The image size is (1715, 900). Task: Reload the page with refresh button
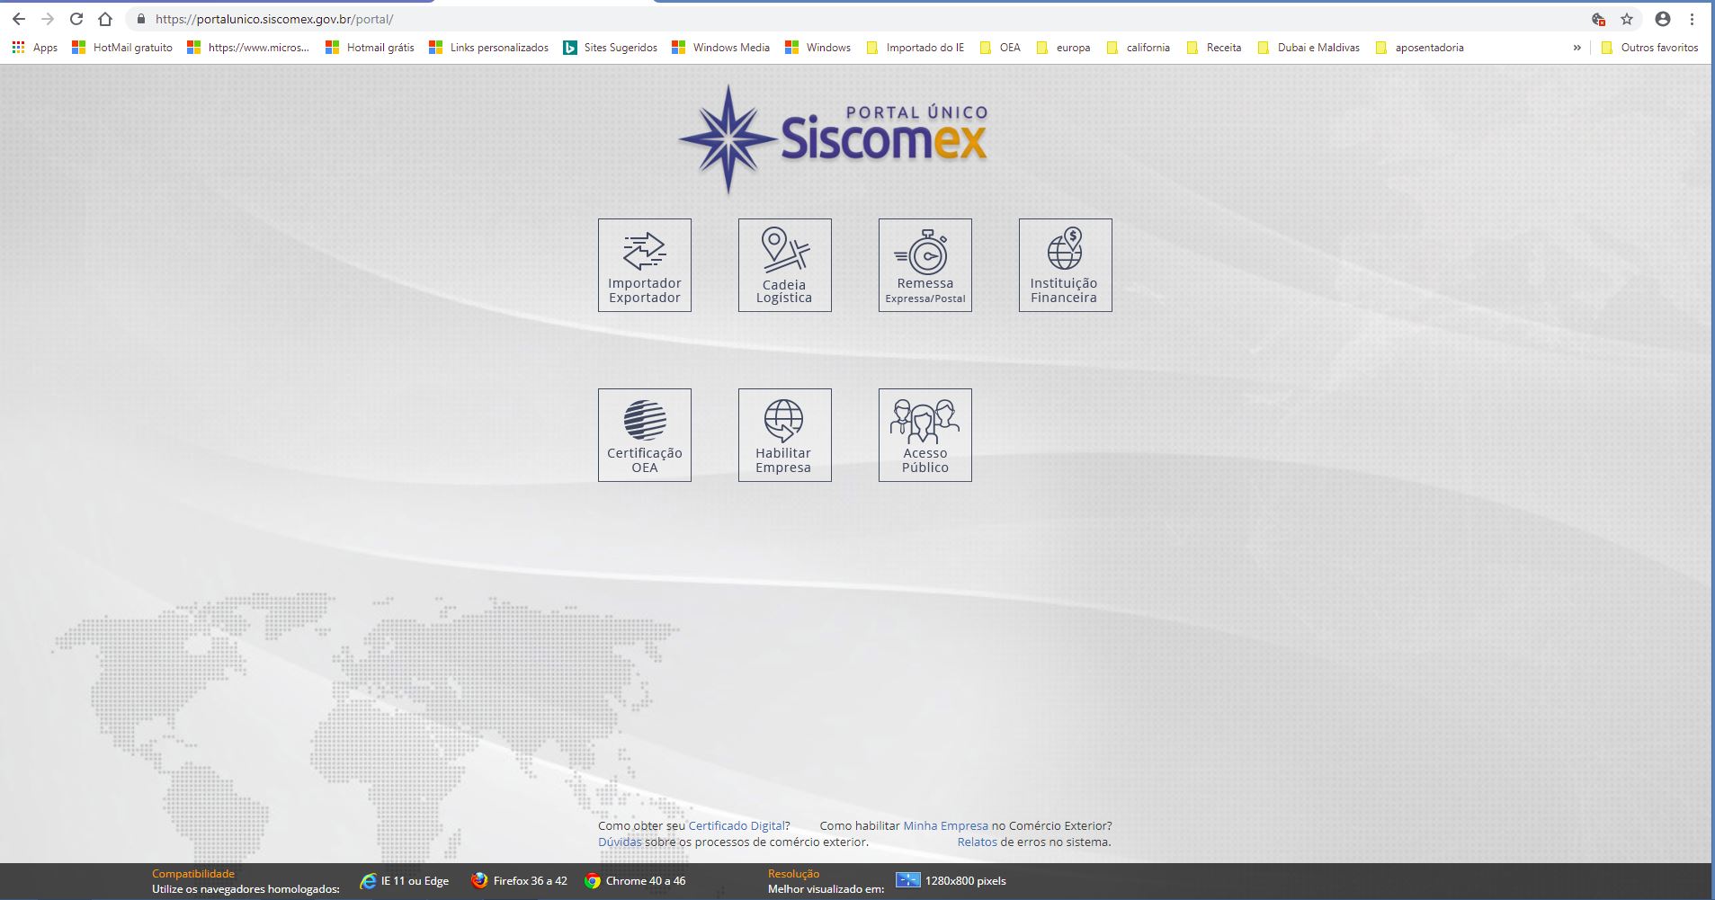click(76, 19)
